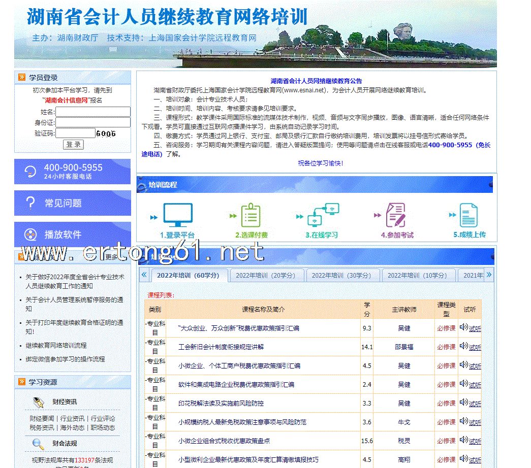Open the 2022年培训（10学分） tab
The width and height of the screenshot is (531, 468).
click(x=417, y=275)
